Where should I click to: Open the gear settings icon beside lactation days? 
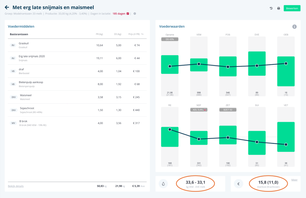point(135,14)
